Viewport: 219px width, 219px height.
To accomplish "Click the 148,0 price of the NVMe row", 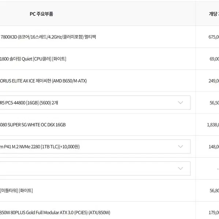I will click(214, 146).
